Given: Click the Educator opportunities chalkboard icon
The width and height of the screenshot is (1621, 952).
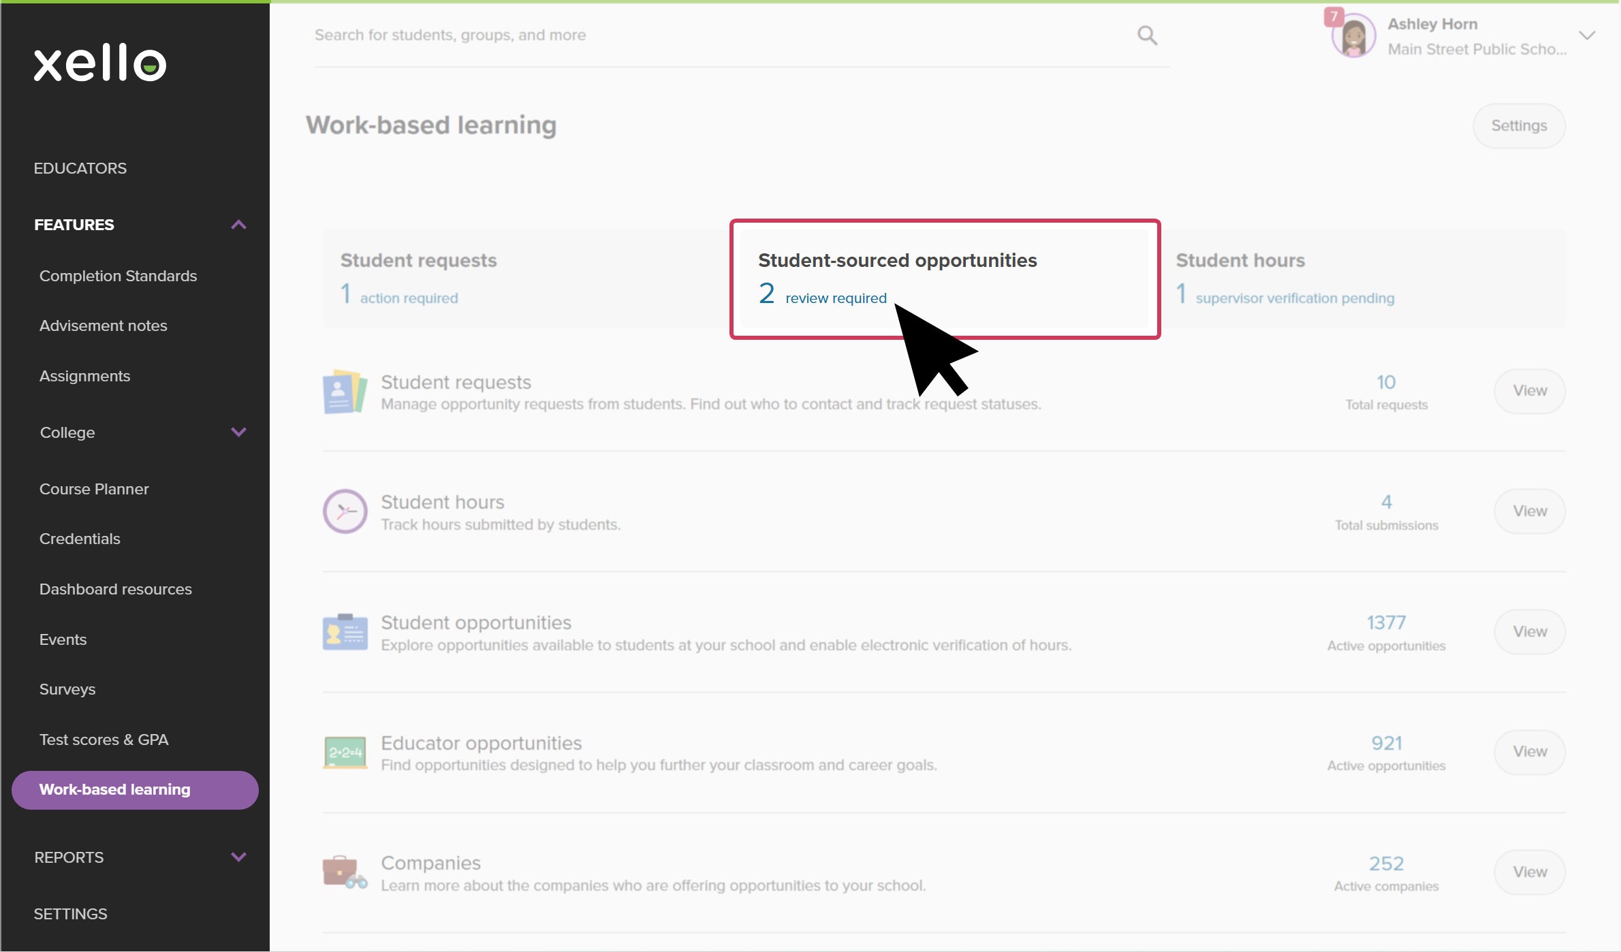Looking at the screenshot, I should [345, 752].
